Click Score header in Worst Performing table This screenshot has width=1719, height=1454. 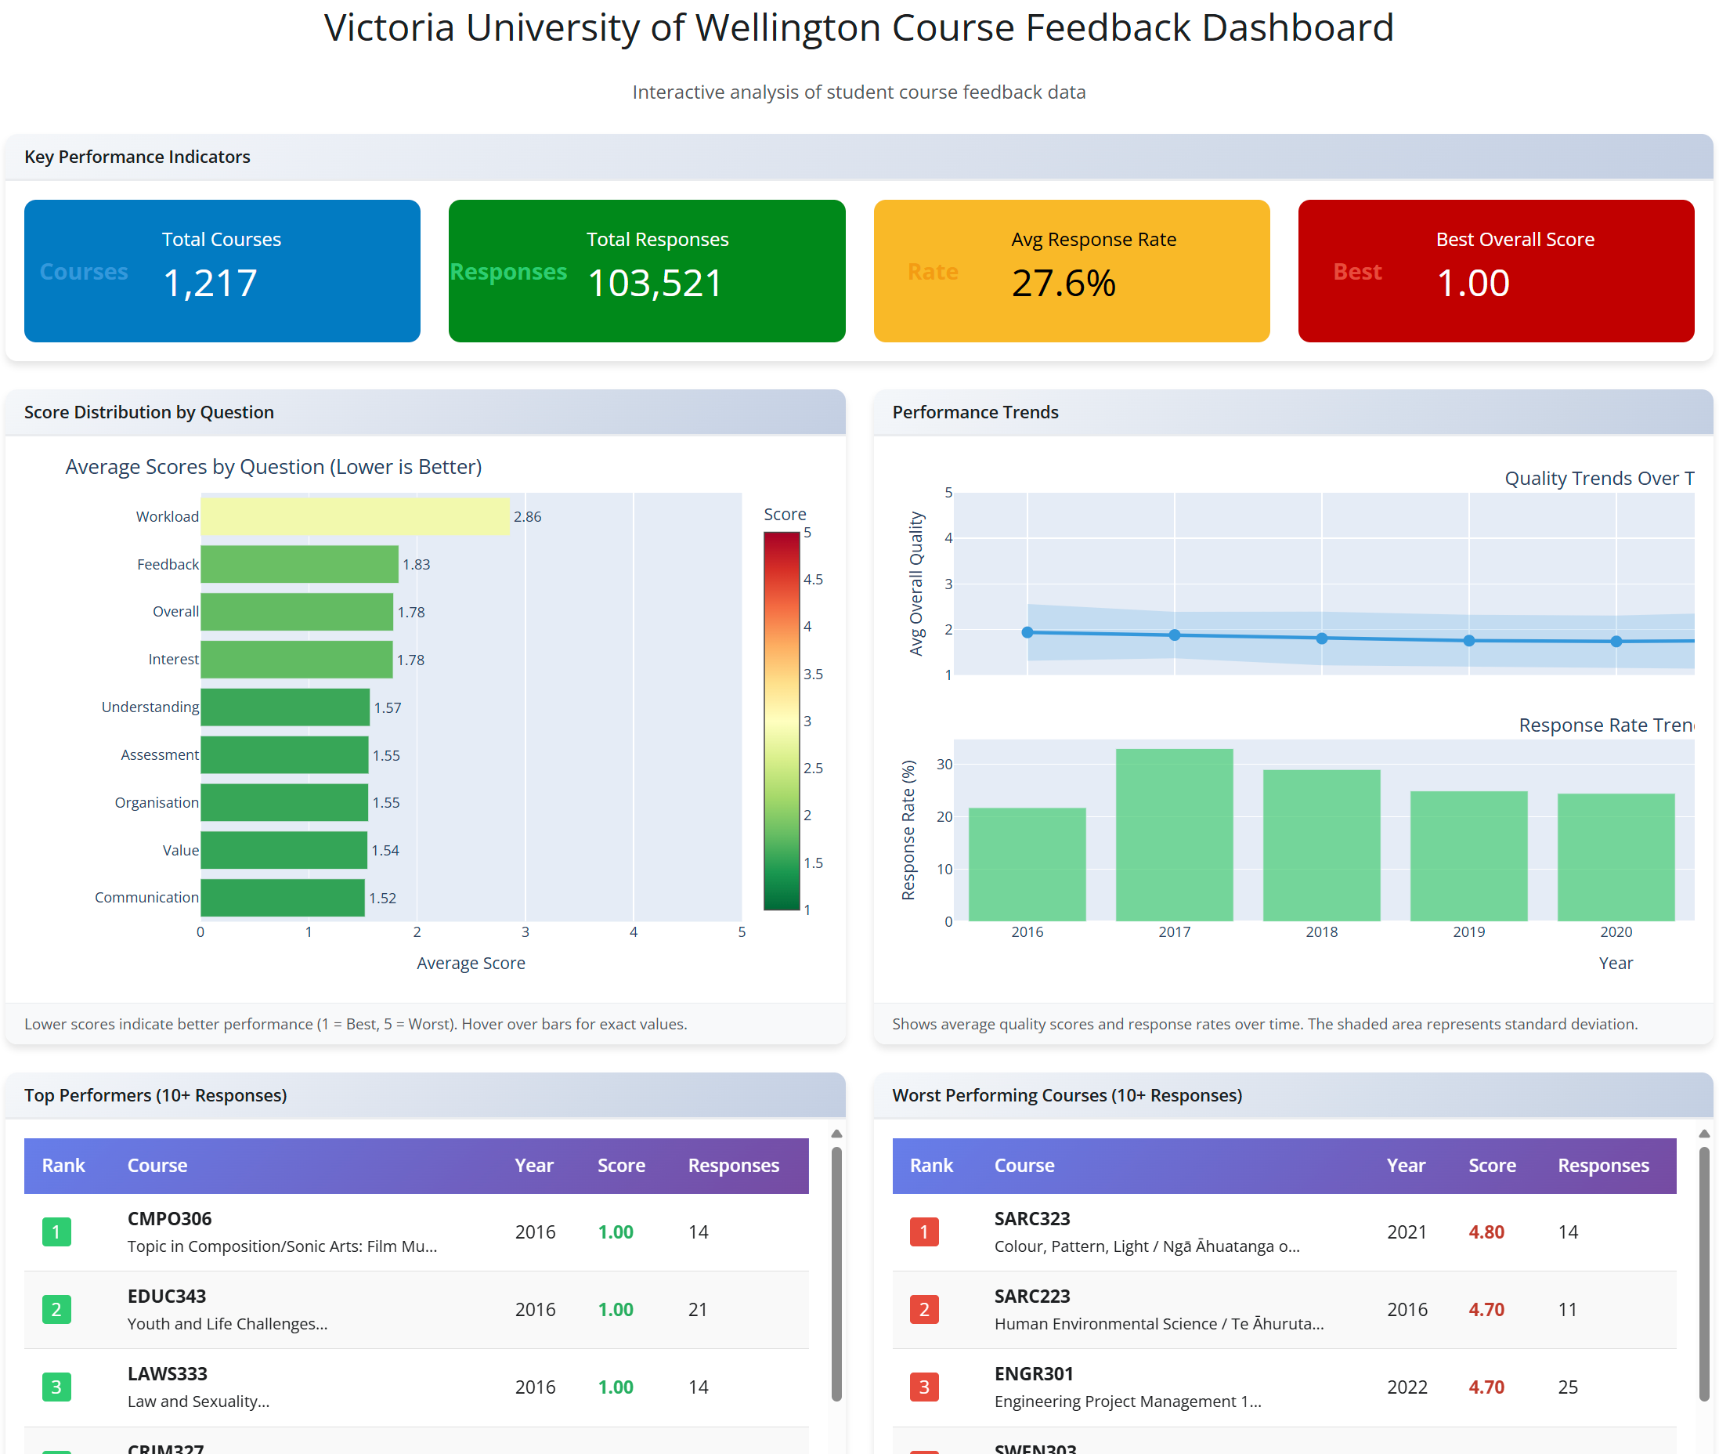click(1493, 1166)
